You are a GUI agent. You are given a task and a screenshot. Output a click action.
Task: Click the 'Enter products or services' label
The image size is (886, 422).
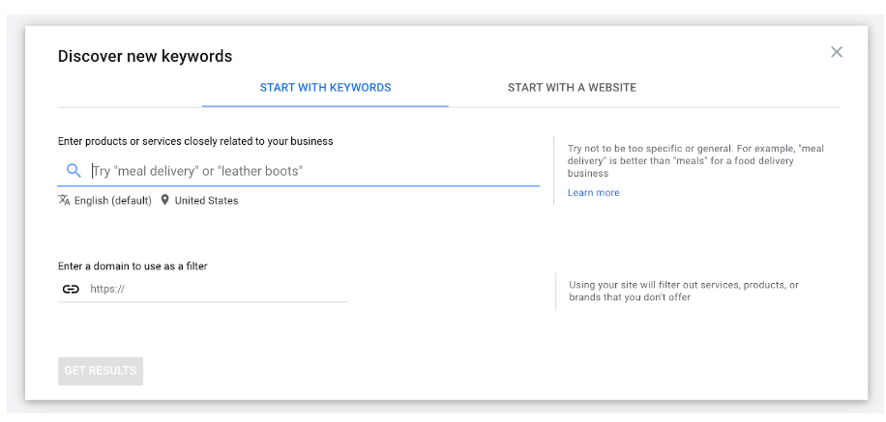pyautogui.click(x=195, y=141)
